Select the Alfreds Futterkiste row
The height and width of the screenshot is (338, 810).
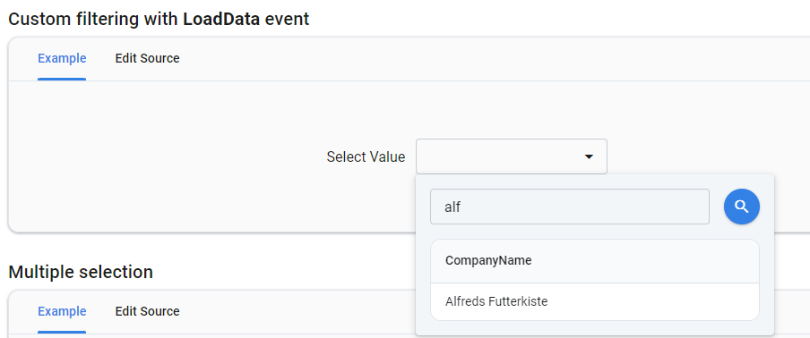pyautogui.click(x=595, y=301)
